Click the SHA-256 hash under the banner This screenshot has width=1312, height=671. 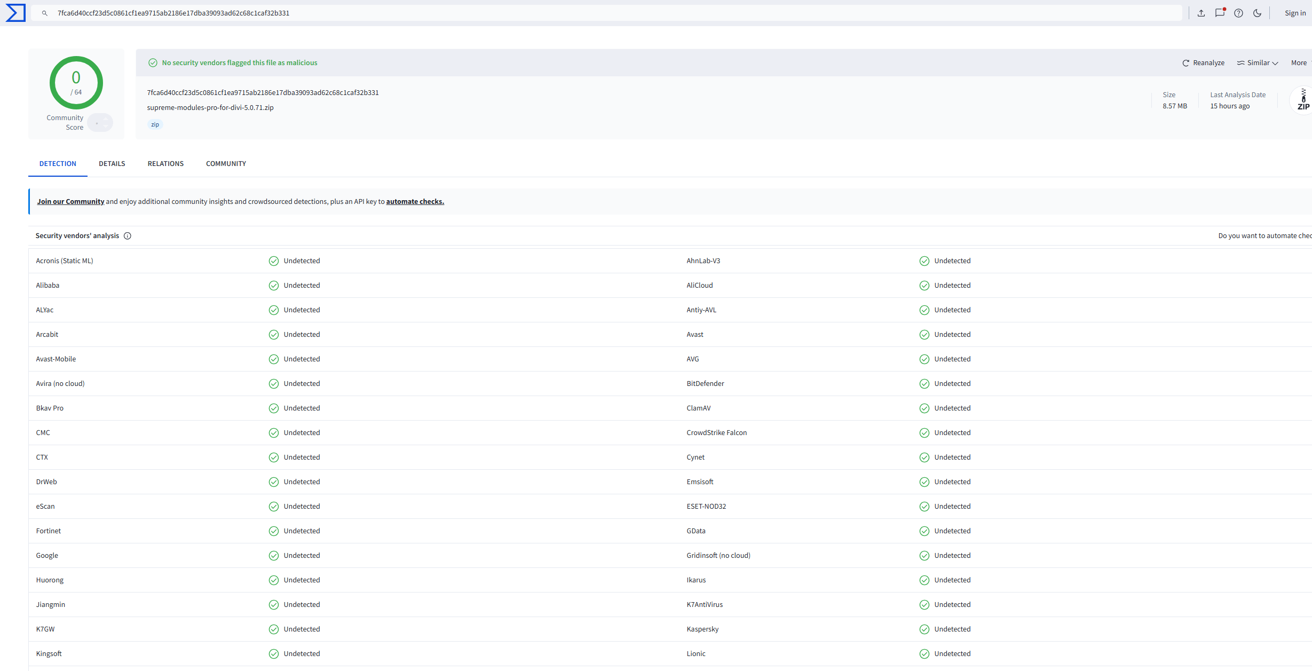point(263,93)
